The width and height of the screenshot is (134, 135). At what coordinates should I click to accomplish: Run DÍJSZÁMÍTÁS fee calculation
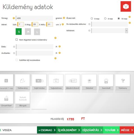pyautogui.click(x=92, y=130)
